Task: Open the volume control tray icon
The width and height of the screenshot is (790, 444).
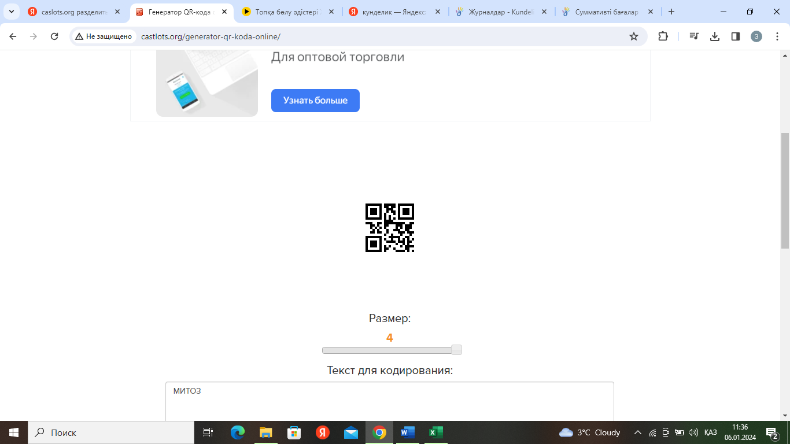Action: coord(693,432)
